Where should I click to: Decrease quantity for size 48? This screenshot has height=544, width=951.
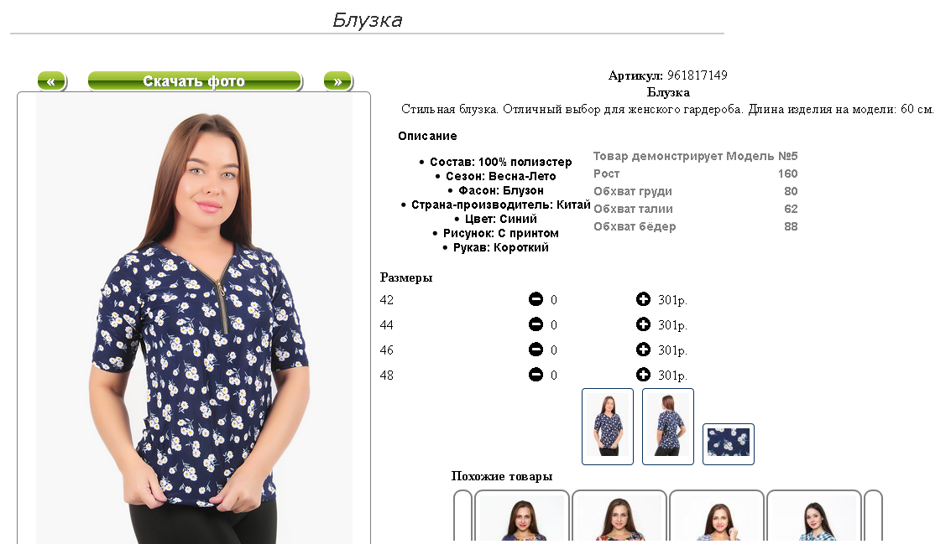(536, 375)
